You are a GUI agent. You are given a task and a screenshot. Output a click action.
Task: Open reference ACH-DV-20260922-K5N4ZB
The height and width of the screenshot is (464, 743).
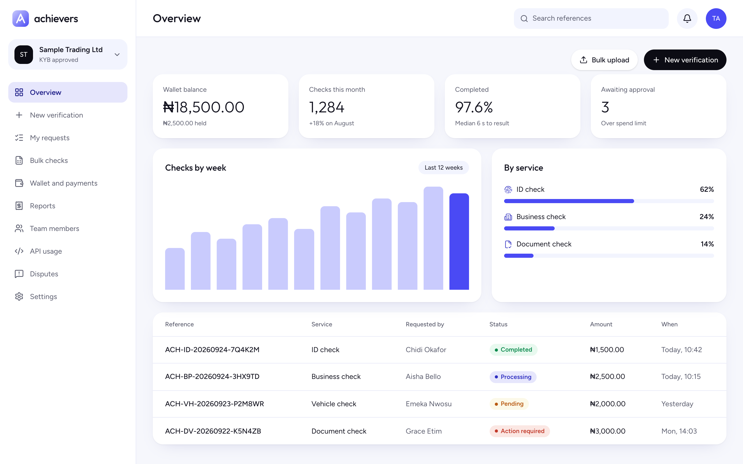tap(213, 431)
